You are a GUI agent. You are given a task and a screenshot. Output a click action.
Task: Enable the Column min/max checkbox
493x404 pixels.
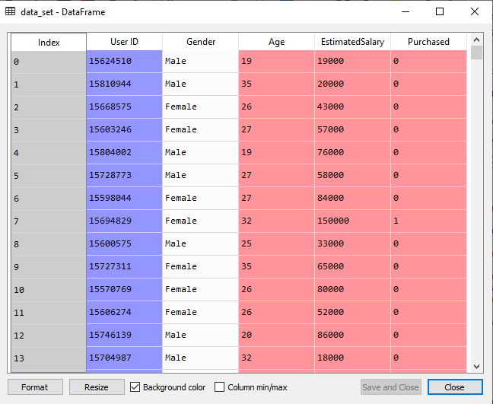point(220,387)
